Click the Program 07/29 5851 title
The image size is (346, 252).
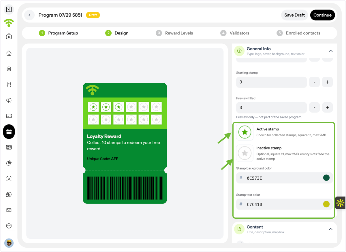60,15
